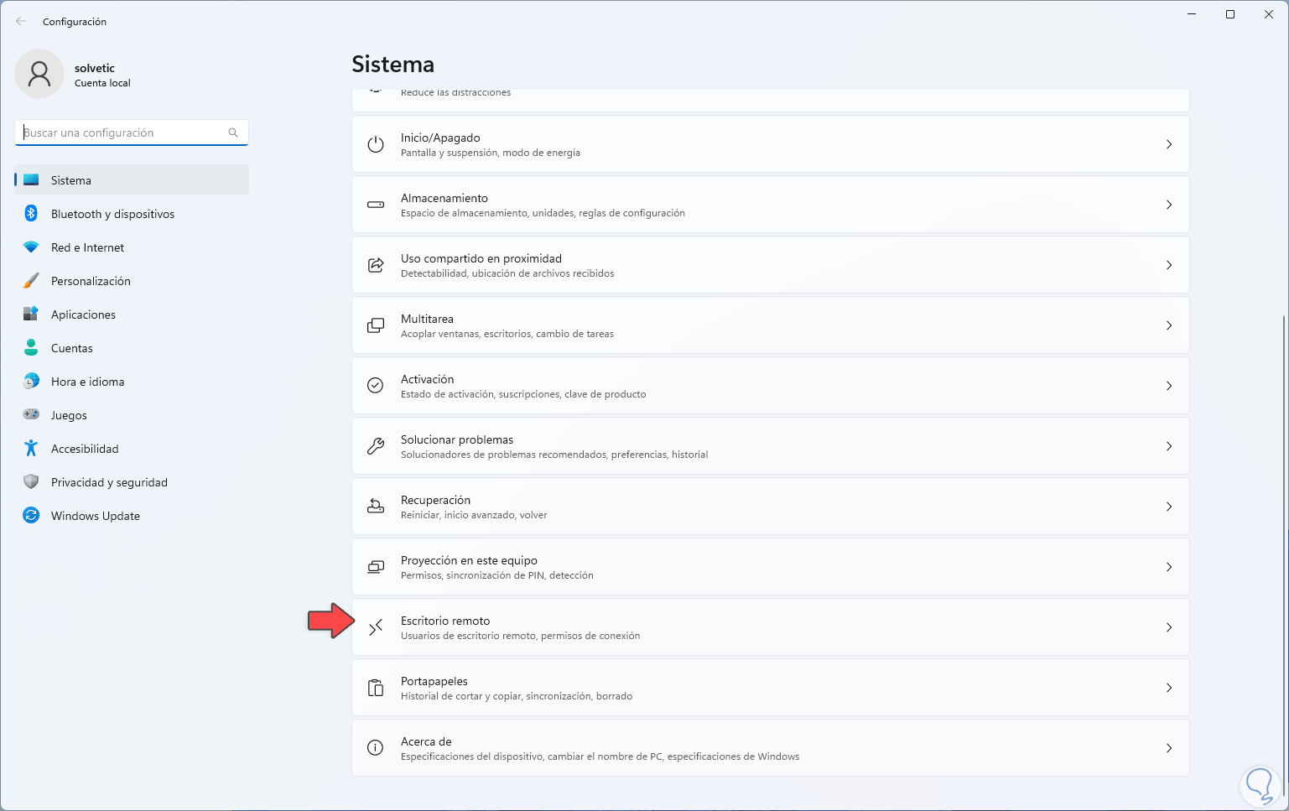Click the Windows Update sidebar icon
Image resolution: width=1289 pixels, height=811 pixels.
click(31, 515)
